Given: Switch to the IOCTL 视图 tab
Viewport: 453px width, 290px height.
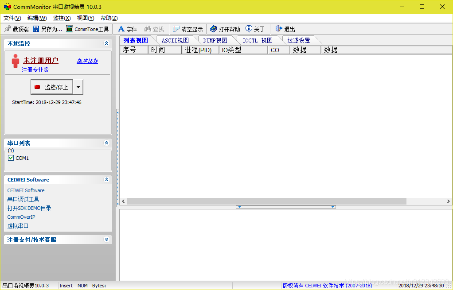Looking at the screenshot, I should pos(258,40).
